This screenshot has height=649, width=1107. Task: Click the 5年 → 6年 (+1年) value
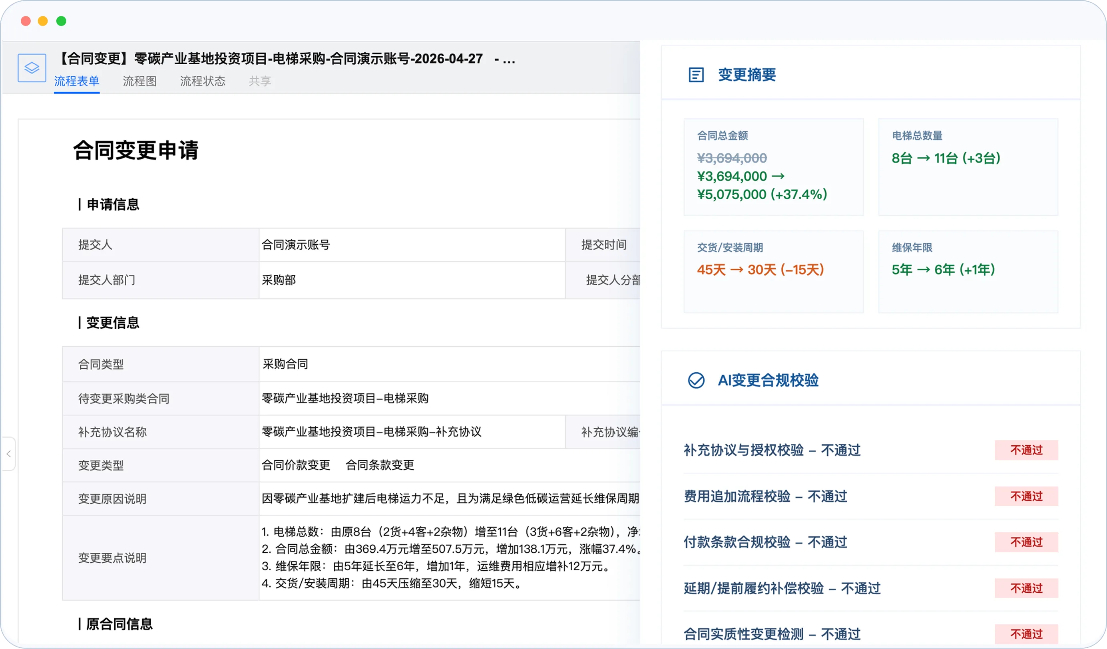(943, 269)
